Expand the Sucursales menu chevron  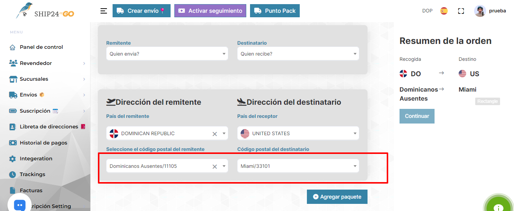84,79
